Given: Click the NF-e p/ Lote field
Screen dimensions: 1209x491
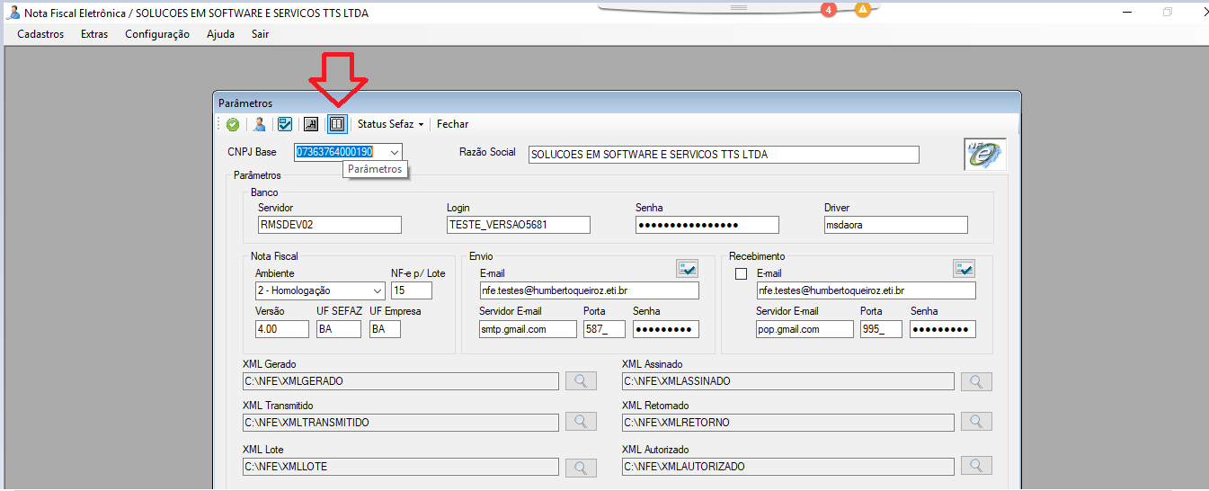Looking at the screenshot, I should [x=412, y=290].
